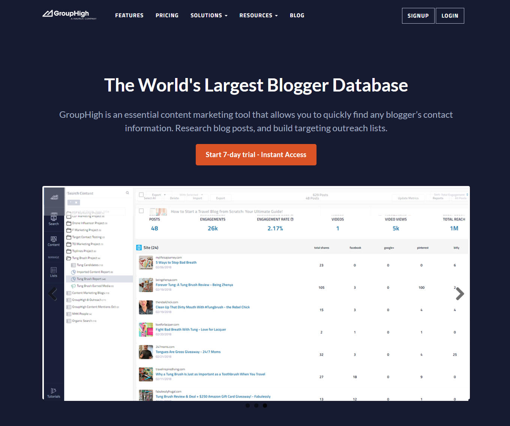Click thumbnail of travelinspiredliving.com post
This screenshot has height=426, width=510.
point(146,374)
